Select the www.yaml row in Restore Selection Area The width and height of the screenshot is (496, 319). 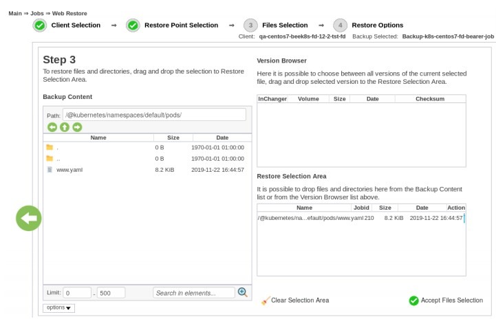[361, 218]
